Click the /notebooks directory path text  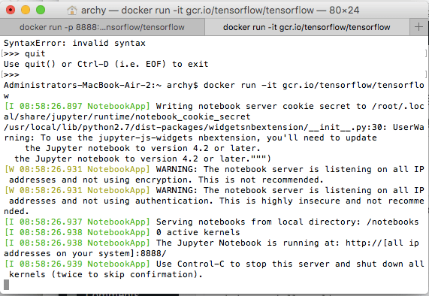pyautogui.click(x=393, y=222)
